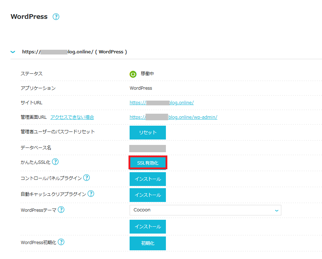322x259 pixels.
Task: Click the SSL有効化 button
Action: 148,163
